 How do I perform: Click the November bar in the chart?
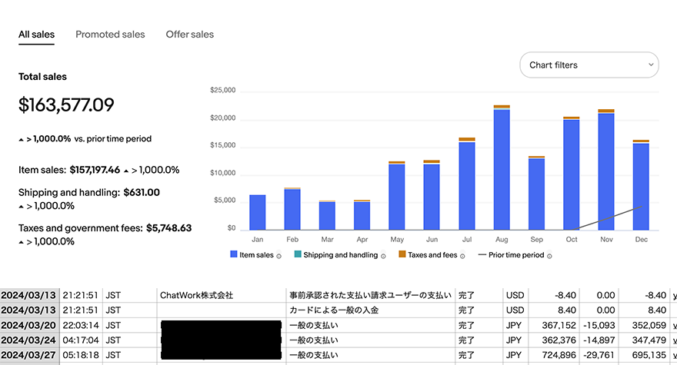point(606,171)
